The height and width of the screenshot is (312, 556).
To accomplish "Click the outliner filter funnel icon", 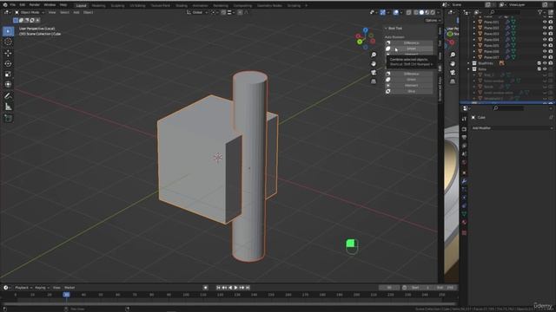I will [540, 12].
